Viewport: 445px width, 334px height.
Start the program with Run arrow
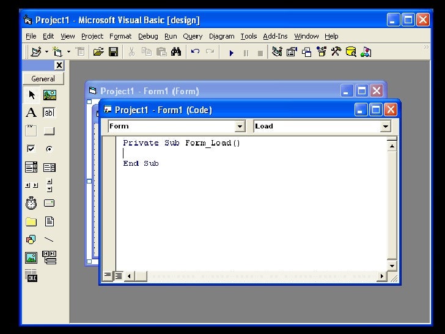point(231,53)
